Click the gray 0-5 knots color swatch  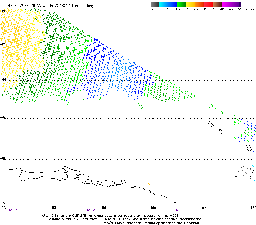coord(155,4)
